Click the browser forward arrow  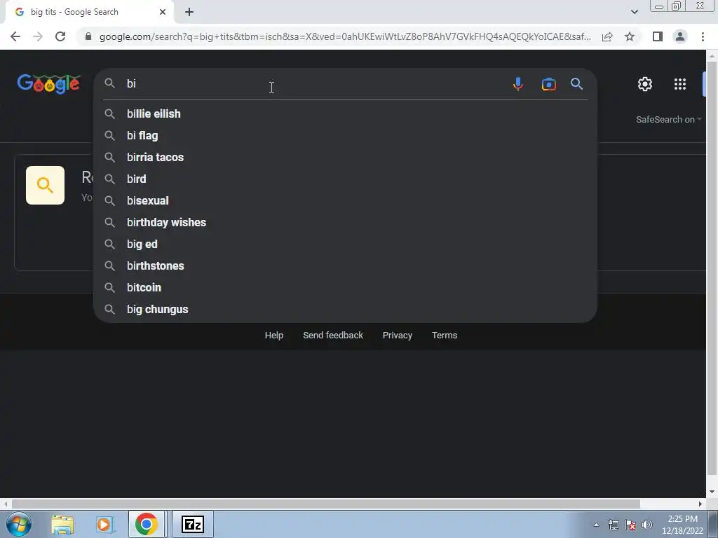pyautogui.click(x=38, y=36)
